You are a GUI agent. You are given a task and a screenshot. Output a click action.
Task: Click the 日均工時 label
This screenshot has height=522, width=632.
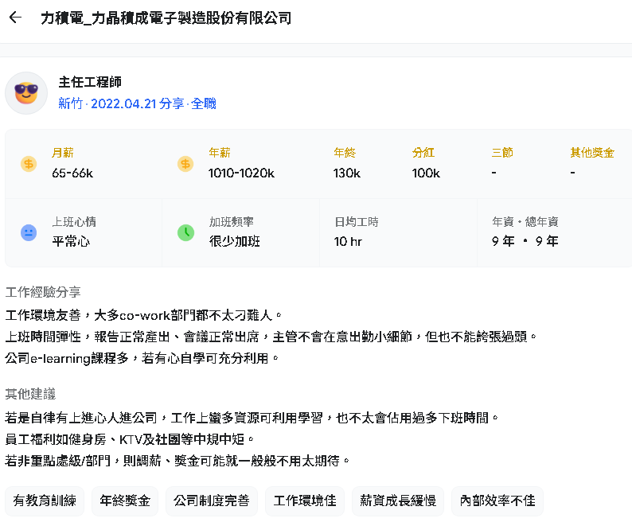click(357, 222)
